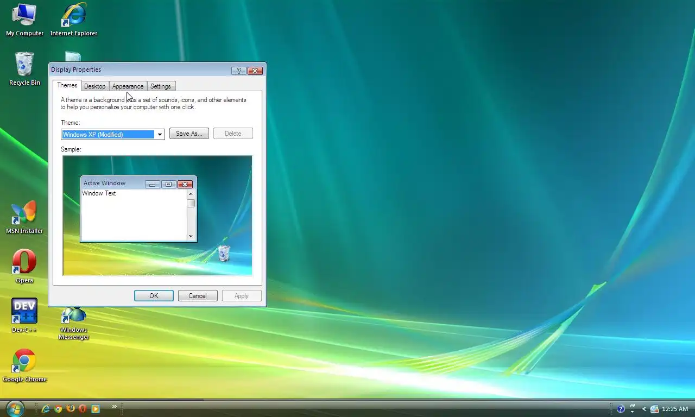This screenshot has width=695, height=417.
Task: Launch Google Chrome desktop shortcut
Action: click(x=24, y=365)
